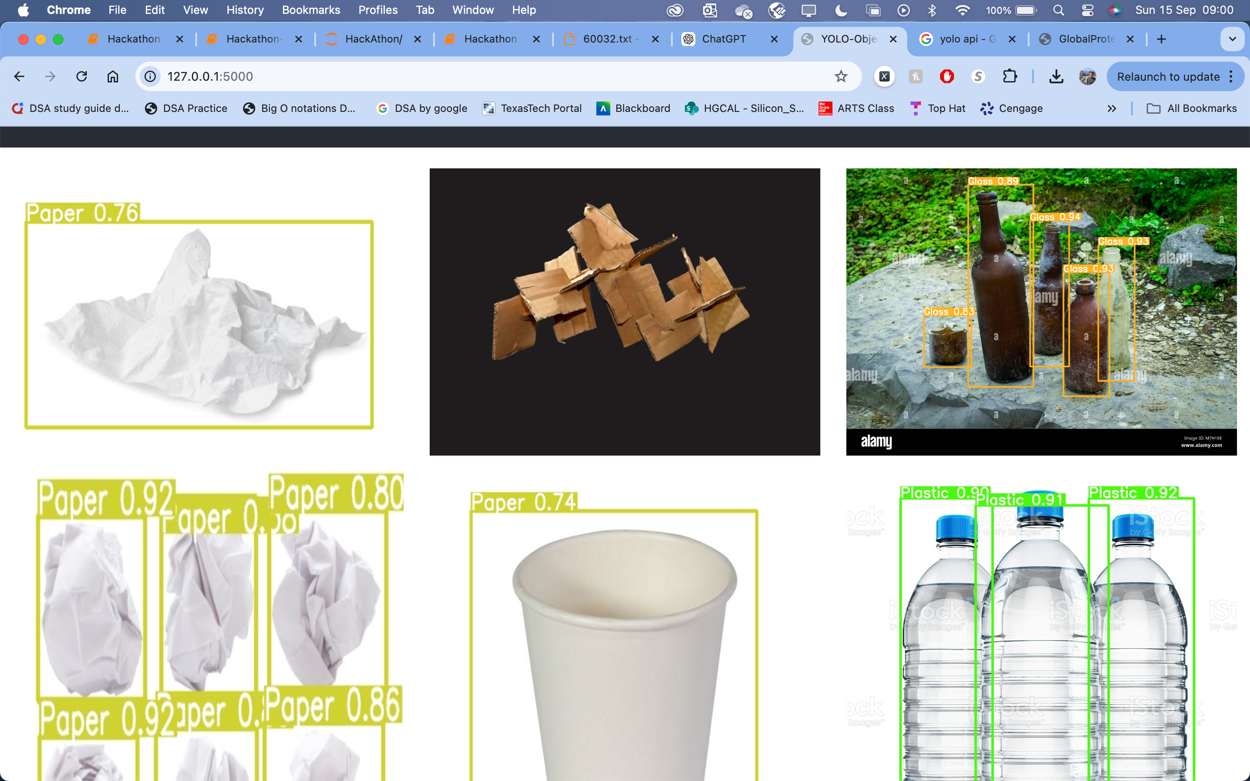Bookmark this page with the star icon

coord(840,76)
